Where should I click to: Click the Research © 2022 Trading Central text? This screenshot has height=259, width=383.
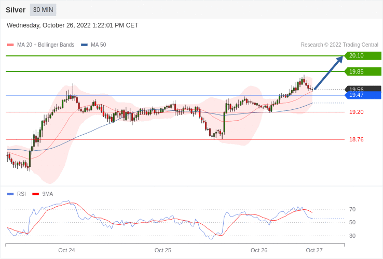point(339,45)
